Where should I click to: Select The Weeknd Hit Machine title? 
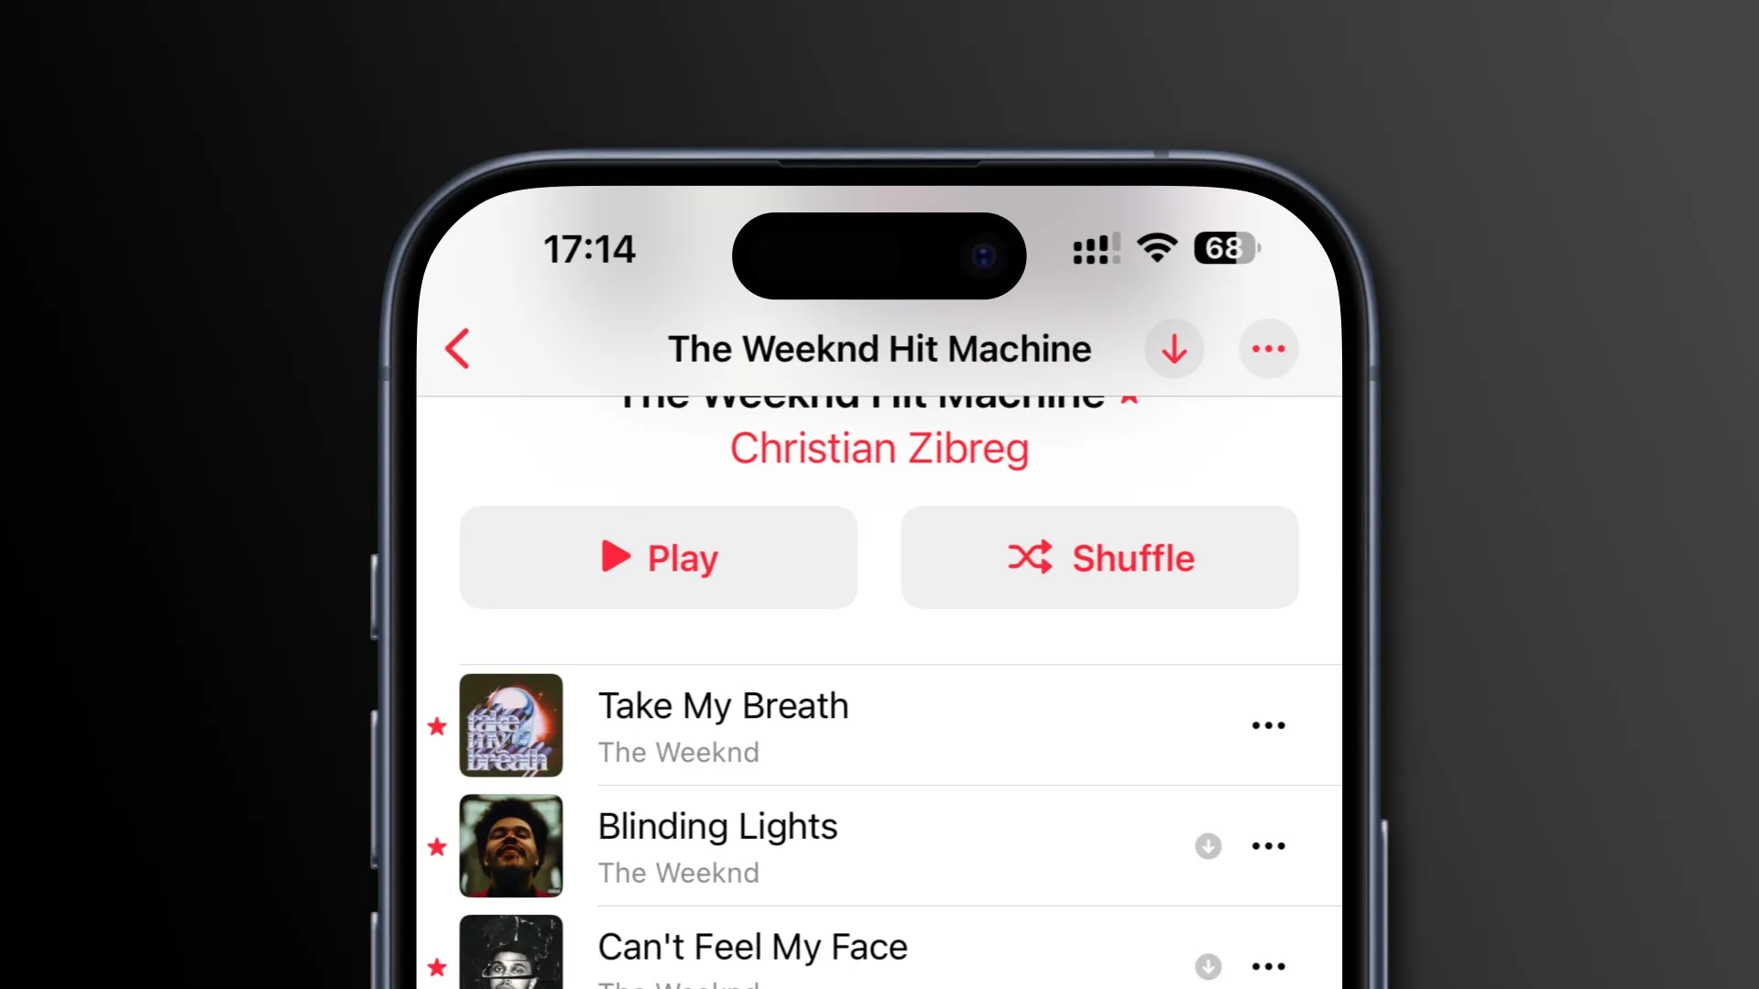coord(879,349)
